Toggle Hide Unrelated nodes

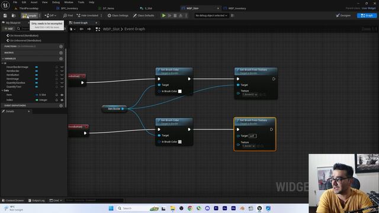pyautogui.click(x=88, y=15)
